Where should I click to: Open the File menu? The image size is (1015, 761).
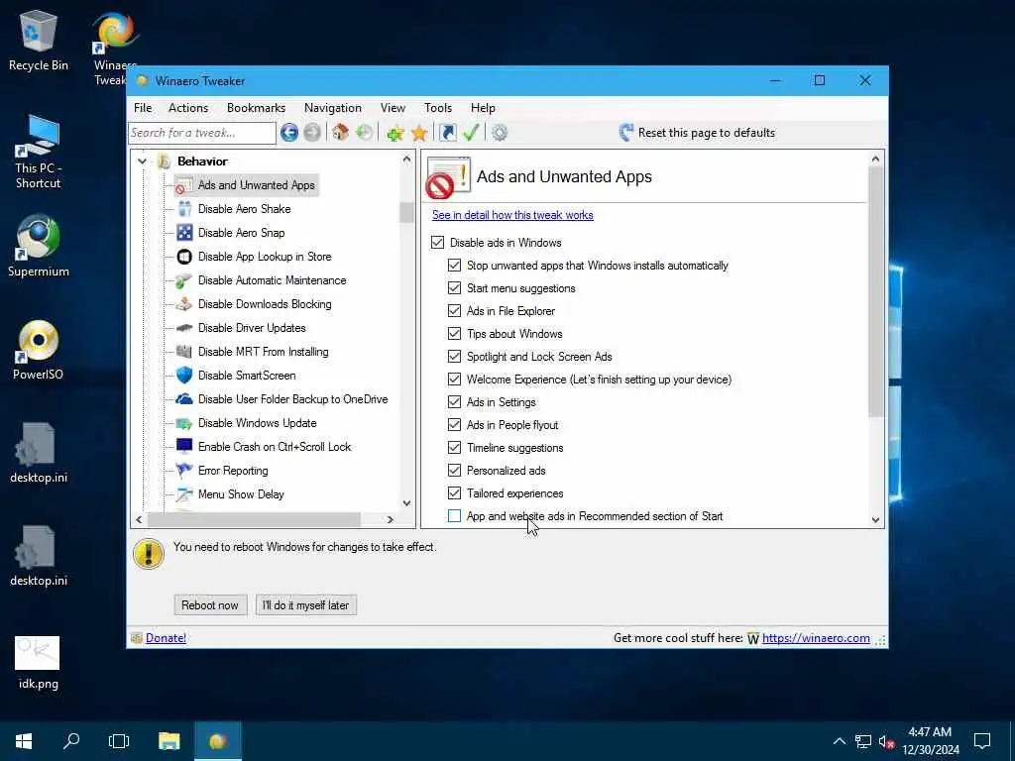click(143, 108)
